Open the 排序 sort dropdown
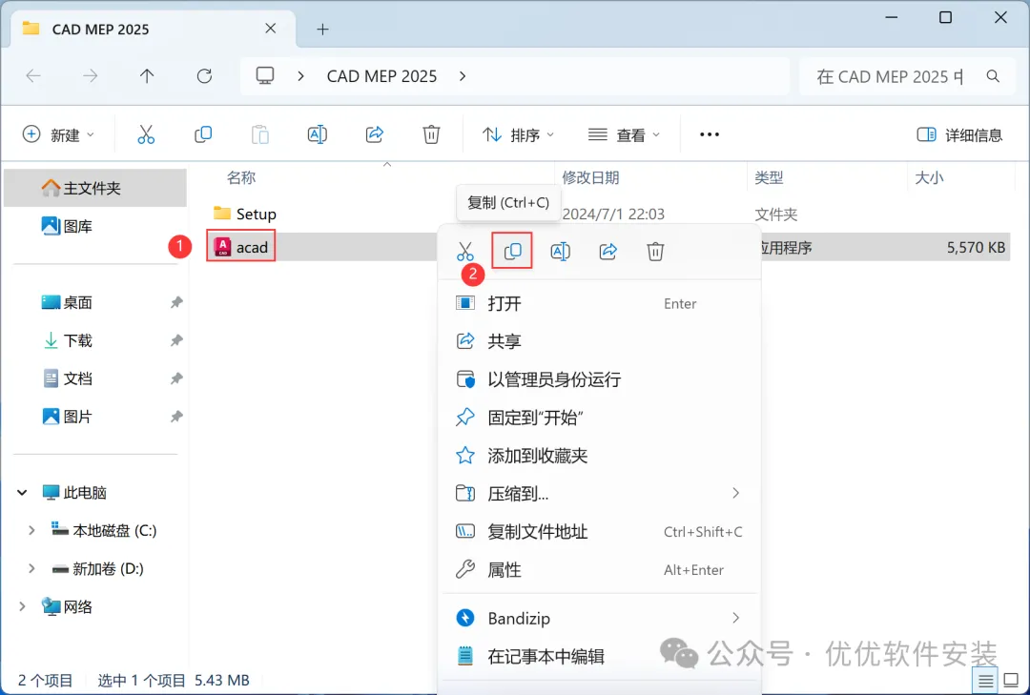1030x695 pixels. tap(518, 134)
